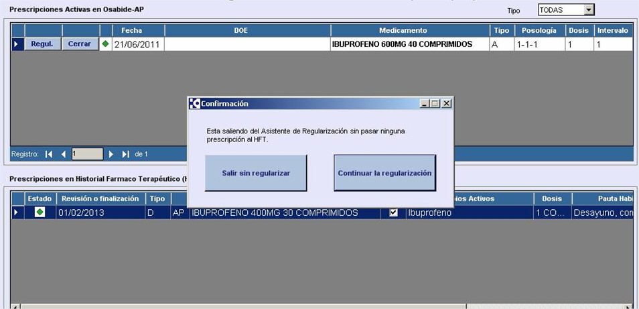Viewport: 639px width, 309px height.
Task: Close the Confirmación dialog
Action: point(447,103)
